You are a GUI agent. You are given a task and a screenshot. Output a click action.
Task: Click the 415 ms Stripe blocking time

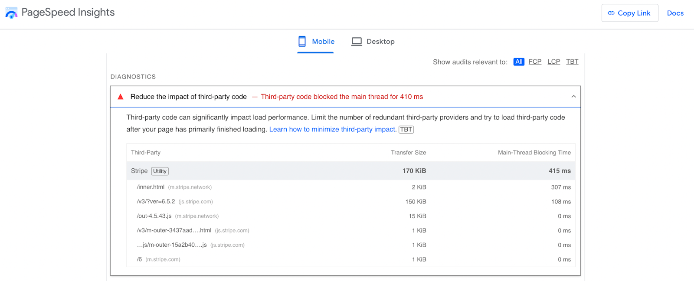560,171
